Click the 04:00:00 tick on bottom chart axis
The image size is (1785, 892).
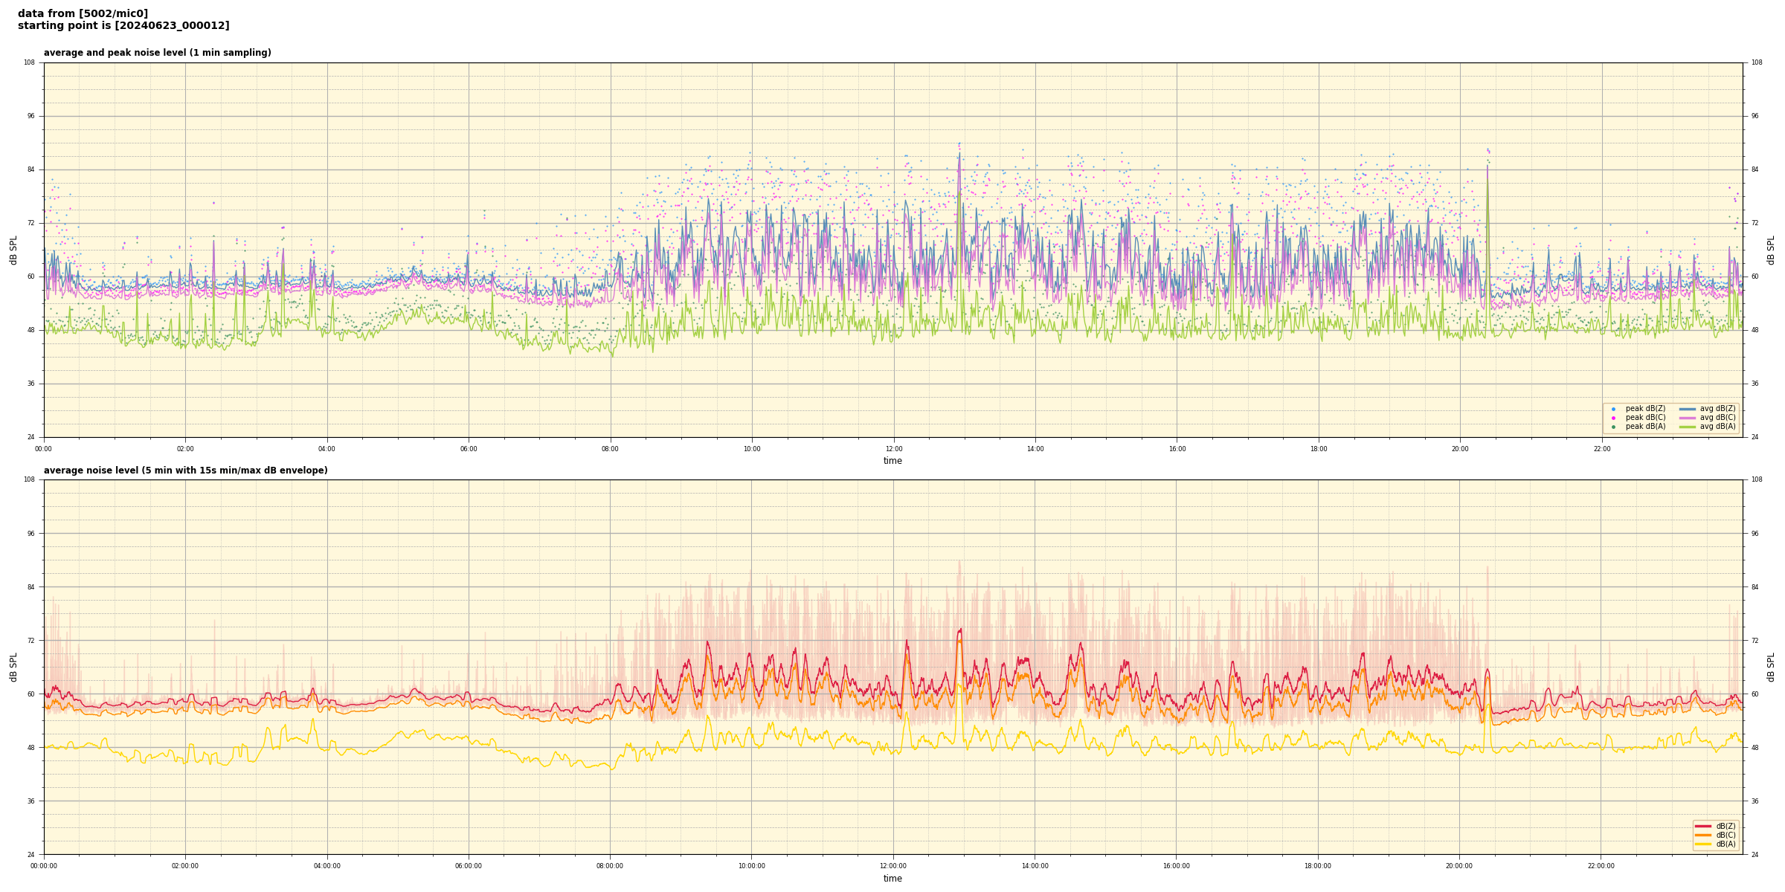(x=327, y=866)
